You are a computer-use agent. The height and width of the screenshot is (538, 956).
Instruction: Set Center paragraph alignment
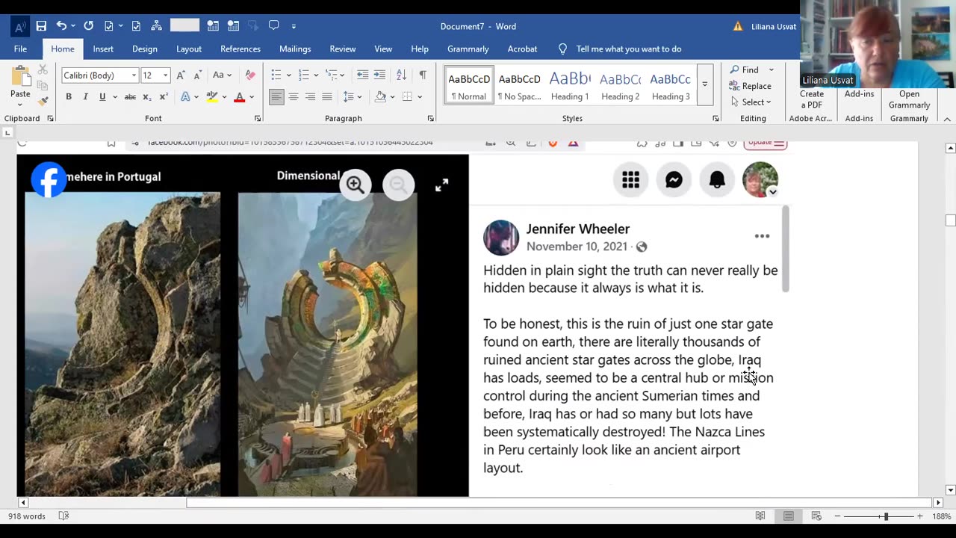point(294,96)
